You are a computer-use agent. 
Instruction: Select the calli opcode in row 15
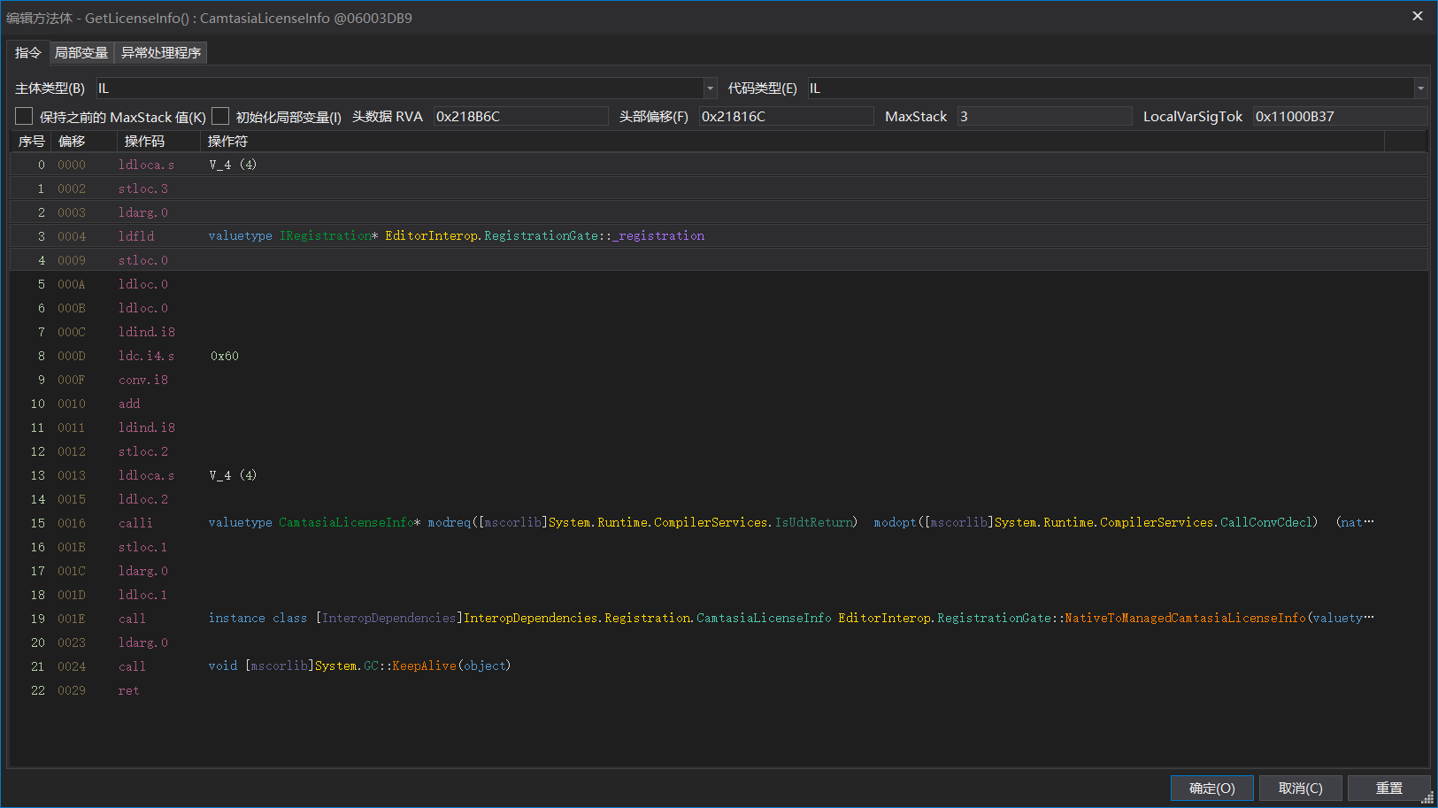click(x=135, y=523)
